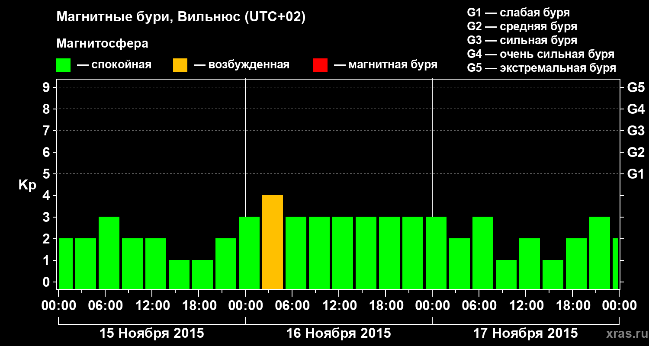Click the '17 Ноября 2015' date label
Image resolution: width=649 pixels, height=346 pixels.
[526, 333]
